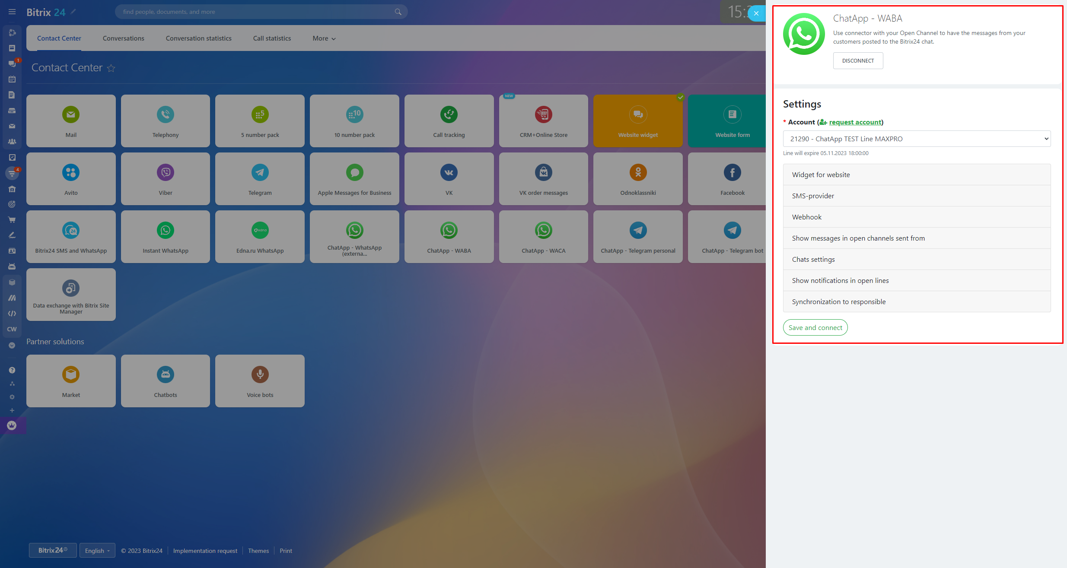Open the Chatbots partner solution
1067x568 pixels.
165,381
